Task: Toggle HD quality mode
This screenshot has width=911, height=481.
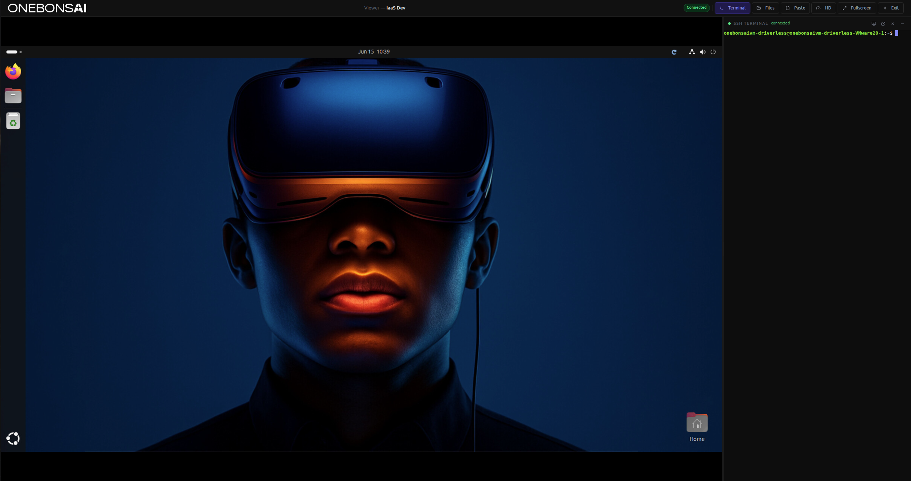Action: (x=823, y=8)
